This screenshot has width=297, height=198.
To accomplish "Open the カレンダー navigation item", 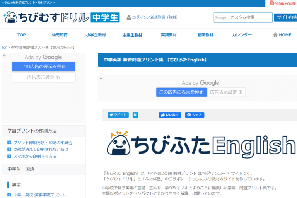I will (x=242, y=35).
